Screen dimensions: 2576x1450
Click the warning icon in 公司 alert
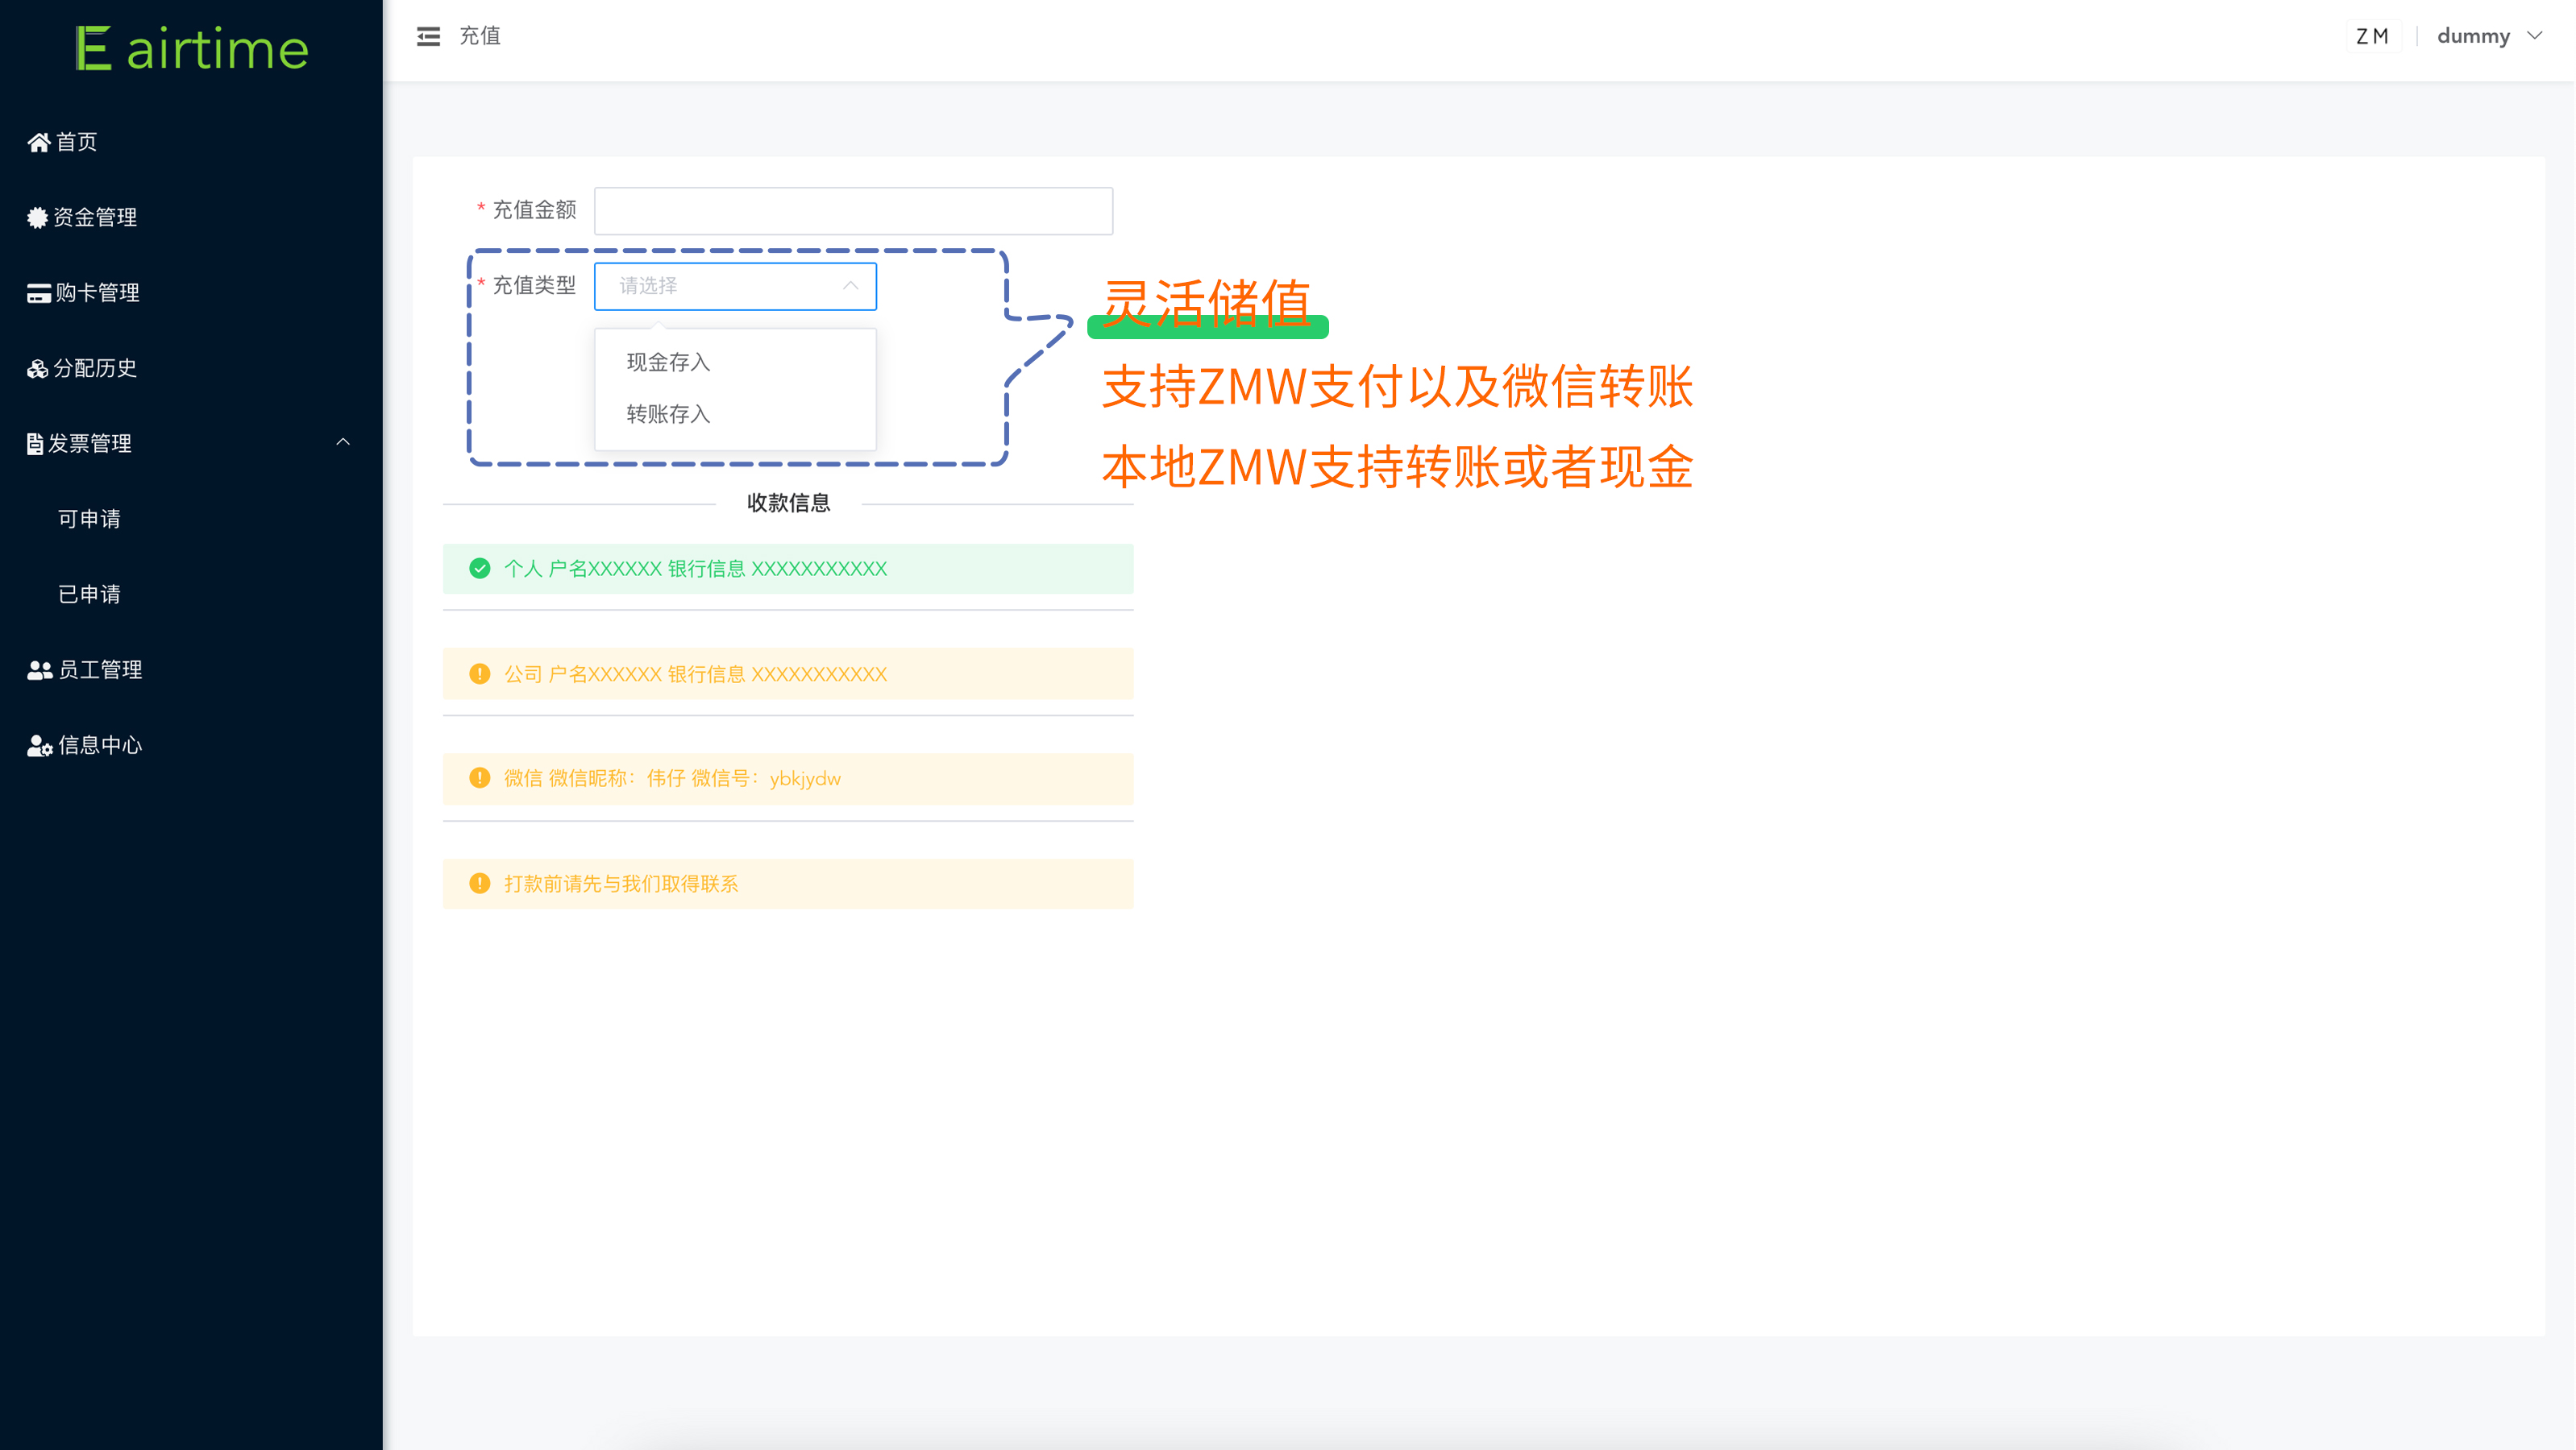pos(480,673)
